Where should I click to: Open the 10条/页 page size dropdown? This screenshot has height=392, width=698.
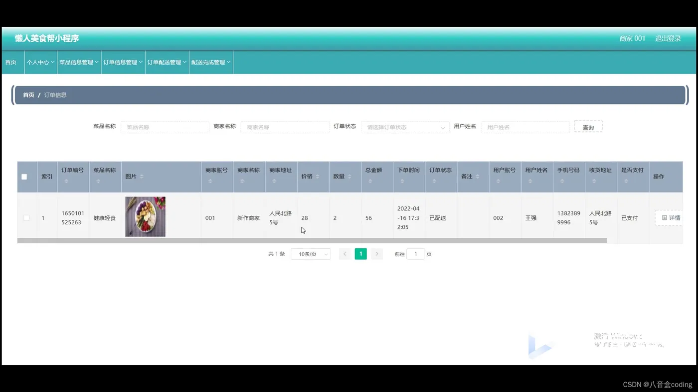311,254
